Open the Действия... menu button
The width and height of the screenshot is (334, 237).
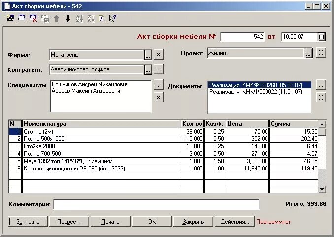coord(234,222)
